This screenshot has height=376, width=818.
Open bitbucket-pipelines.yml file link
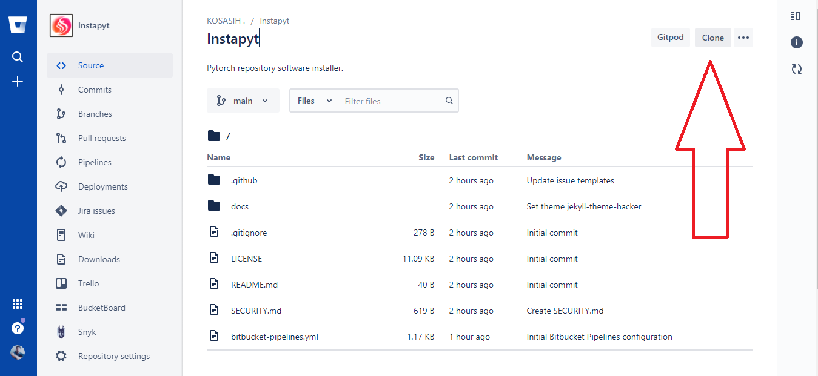point(275,337)
